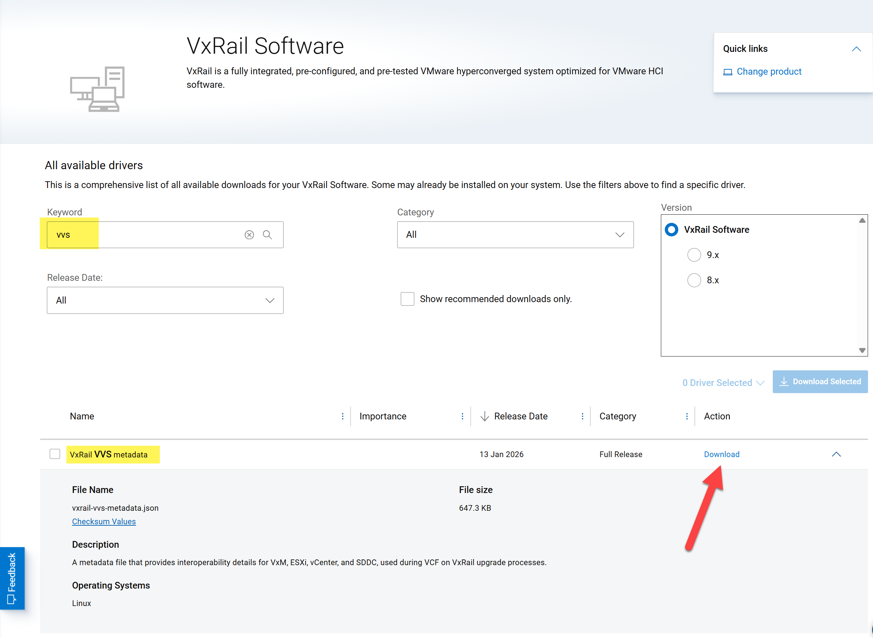
Task: Collapse the Quick links panel
Action: coord(856,49)
